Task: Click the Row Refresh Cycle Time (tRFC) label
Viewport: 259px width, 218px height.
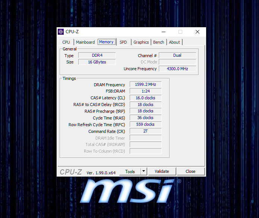Action: (x=97, y=125)
